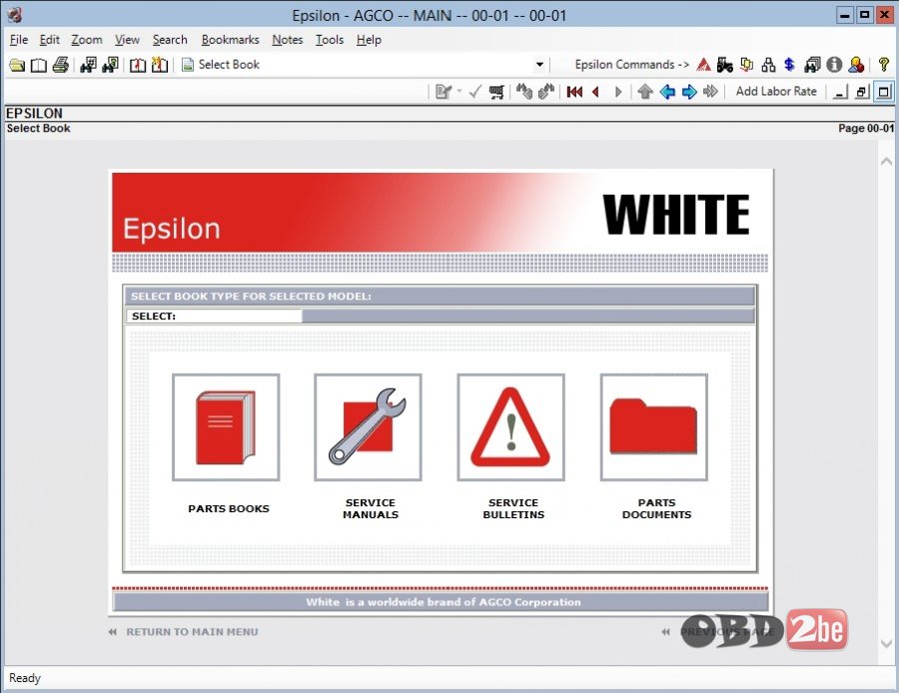Open Parts Documents red folder thumbnail
The width and height of the screenshot is (899, 693).
(653, 427)
